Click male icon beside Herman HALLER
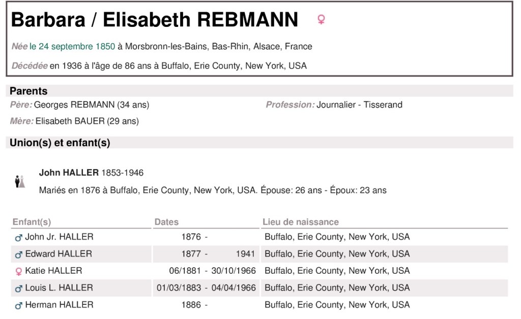Viewport: 521px width, 319px height. click(x=19, y=305)
